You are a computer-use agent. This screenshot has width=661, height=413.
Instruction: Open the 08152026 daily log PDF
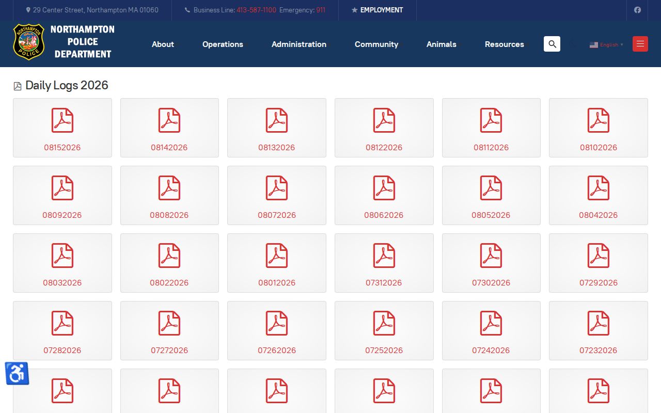click(x=62, y=128)
